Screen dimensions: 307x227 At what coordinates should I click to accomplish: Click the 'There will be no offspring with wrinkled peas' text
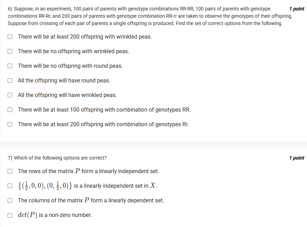click(x=73, y=51)
